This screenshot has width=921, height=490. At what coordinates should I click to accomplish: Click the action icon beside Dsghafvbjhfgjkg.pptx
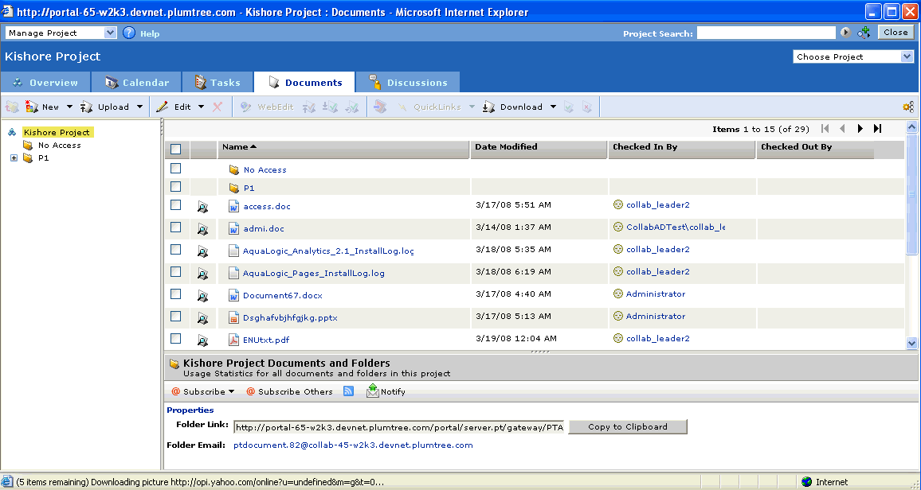click(x=202, y=317)
